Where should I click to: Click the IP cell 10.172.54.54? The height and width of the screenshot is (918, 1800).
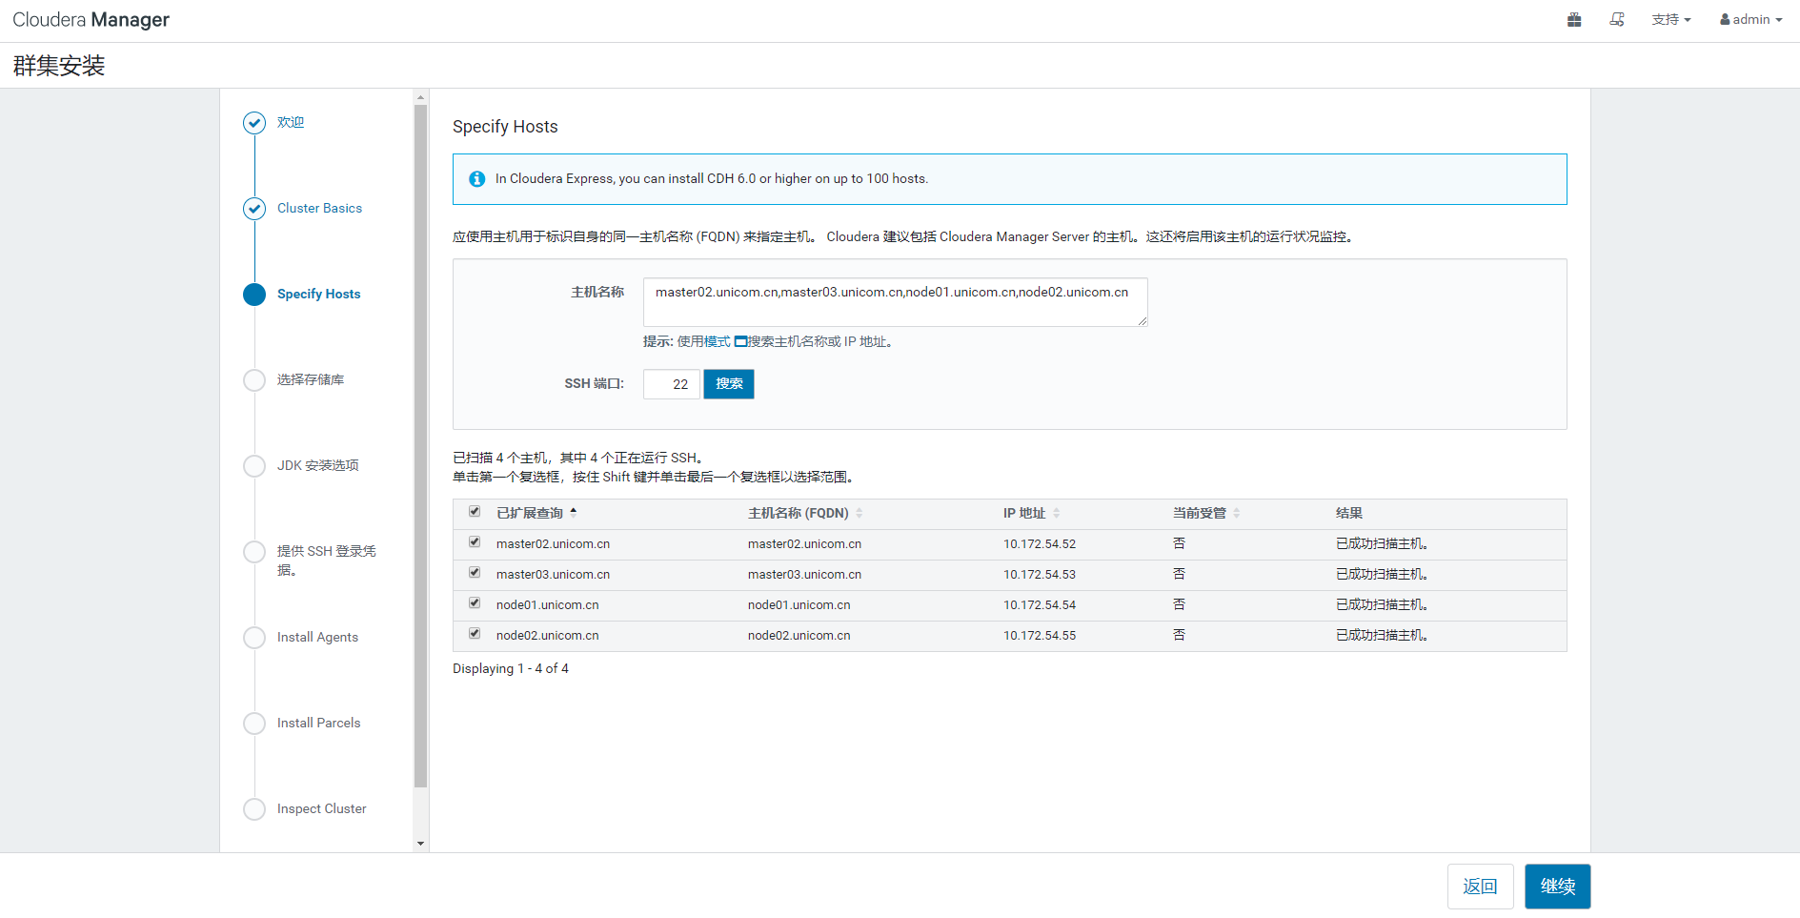click(x=1039, y=605)
